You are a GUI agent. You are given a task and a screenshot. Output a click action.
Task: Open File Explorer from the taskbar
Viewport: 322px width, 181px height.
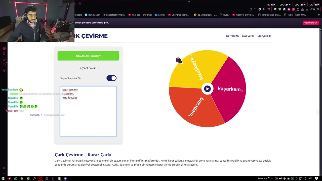point(22,178)
